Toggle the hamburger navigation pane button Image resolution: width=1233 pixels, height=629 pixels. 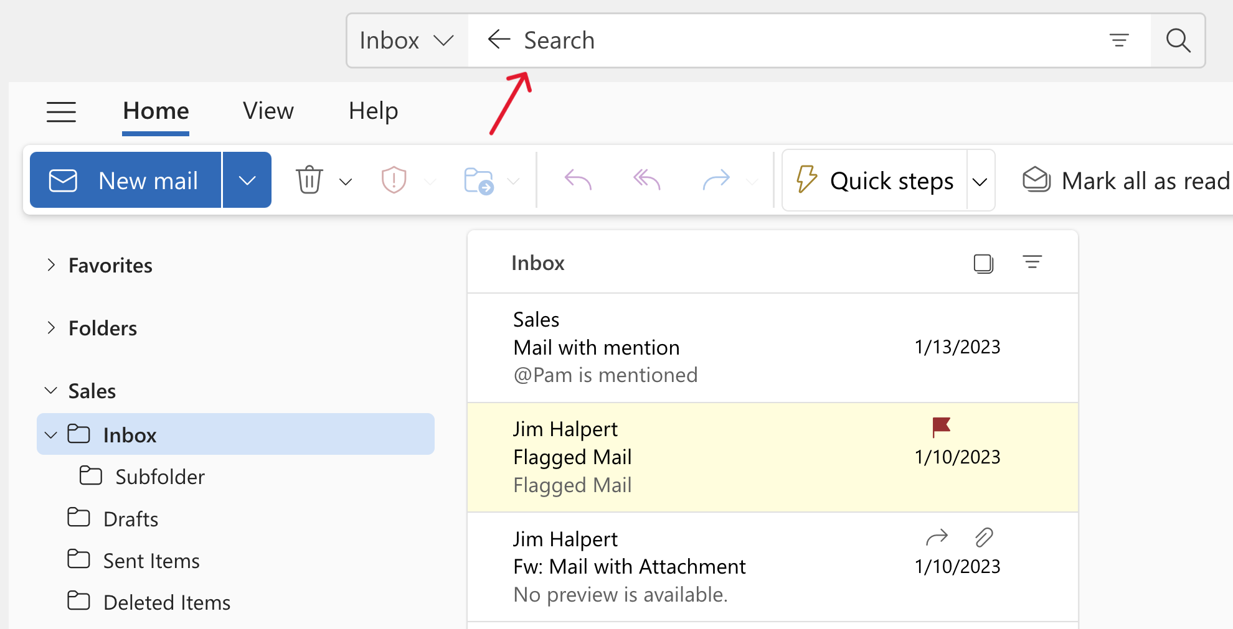pos(61,112)
